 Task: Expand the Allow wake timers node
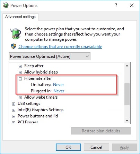click(20, 98)
